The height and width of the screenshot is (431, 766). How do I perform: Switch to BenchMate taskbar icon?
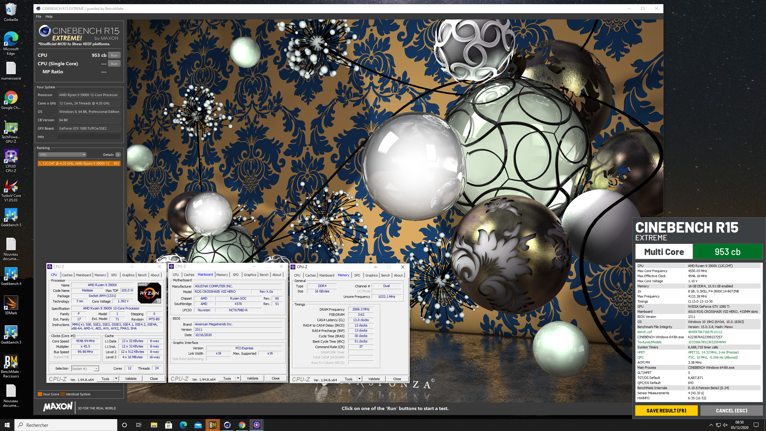[213, 425]
